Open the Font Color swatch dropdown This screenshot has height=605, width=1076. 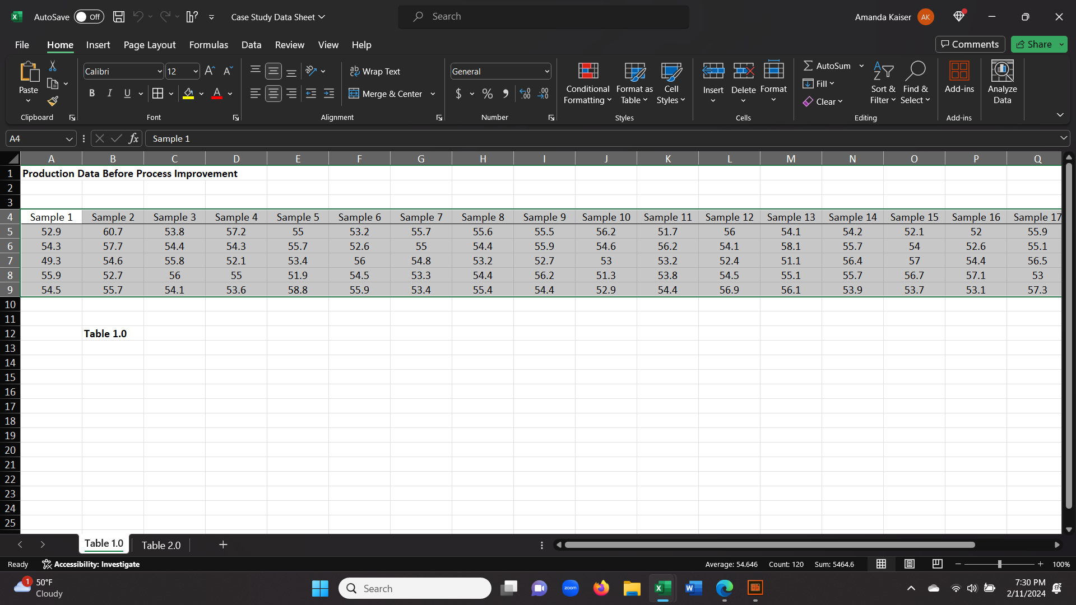229,94
